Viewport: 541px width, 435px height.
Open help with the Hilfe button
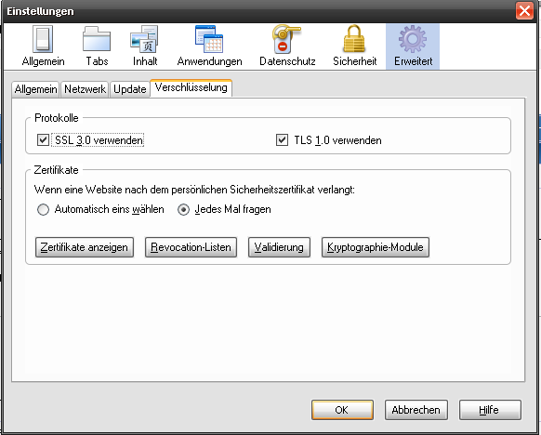pyautogui.click(x=490, y=410)
